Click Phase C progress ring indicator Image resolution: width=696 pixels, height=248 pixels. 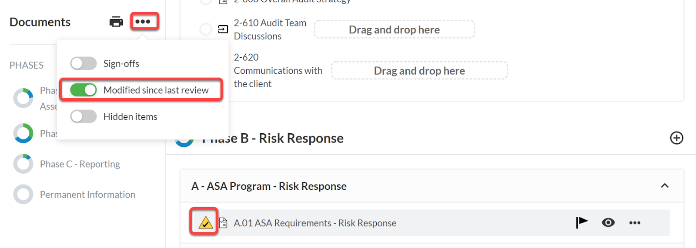(x=23, y=164)
